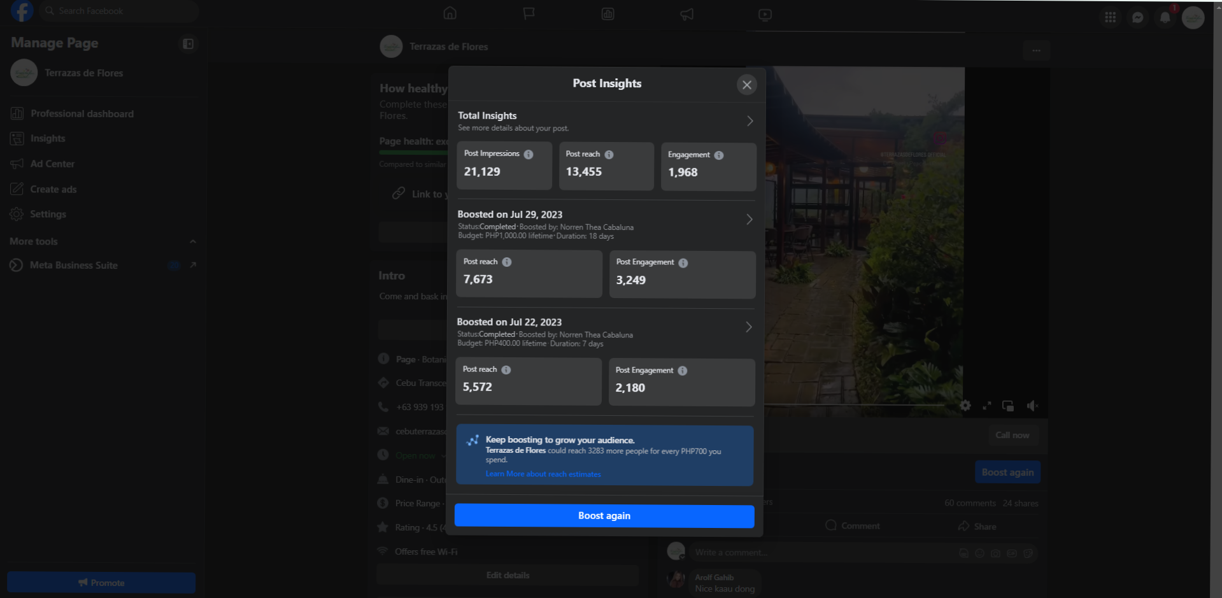Click info icon beside Jul 22 Post Engagement
This screenshot has width=1222, height=598.
coord(683,371)
